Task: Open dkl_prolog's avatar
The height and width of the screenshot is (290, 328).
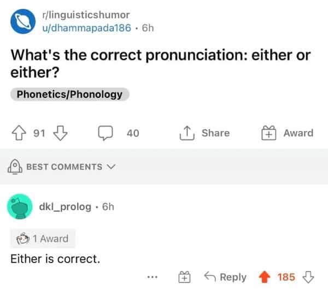Action: click(21, 207)
